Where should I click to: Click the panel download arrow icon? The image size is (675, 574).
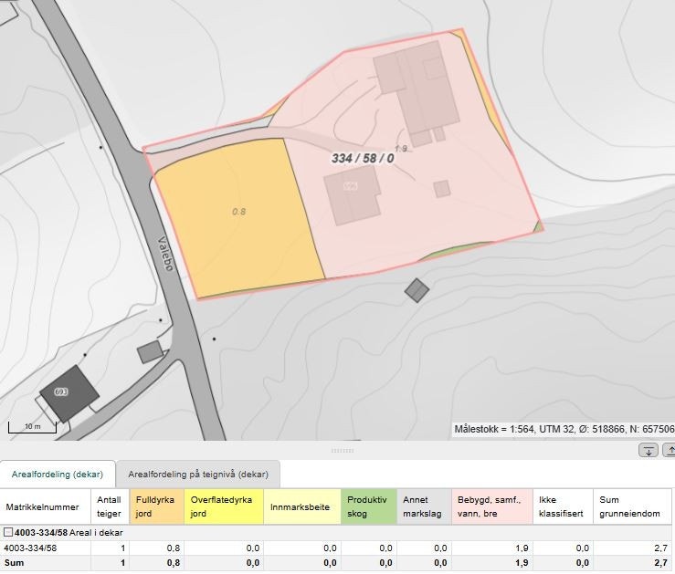(x=649, y=450)
